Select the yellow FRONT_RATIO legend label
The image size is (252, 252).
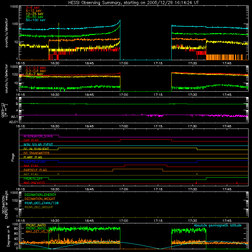click(x=36, y=225)
